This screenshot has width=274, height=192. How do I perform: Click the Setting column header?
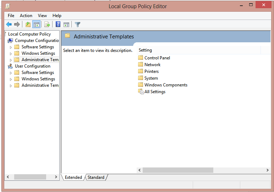(199, 50)
